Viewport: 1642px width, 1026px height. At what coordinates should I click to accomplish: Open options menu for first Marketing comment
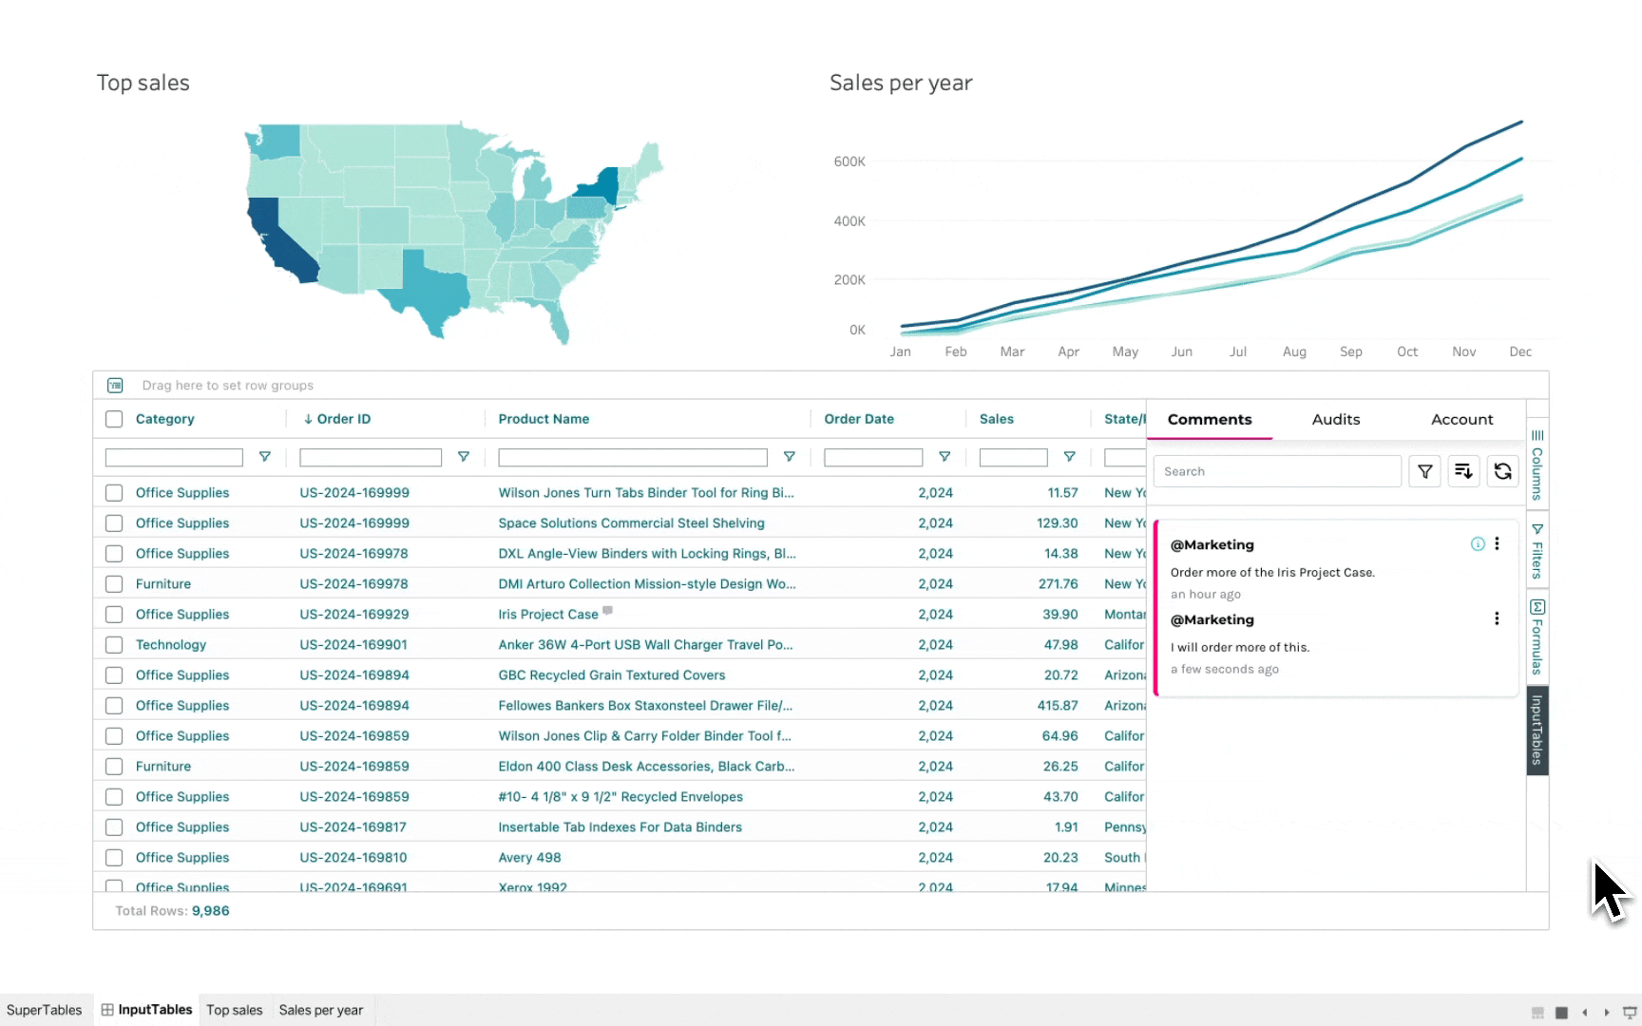[x=1497, y=544]
